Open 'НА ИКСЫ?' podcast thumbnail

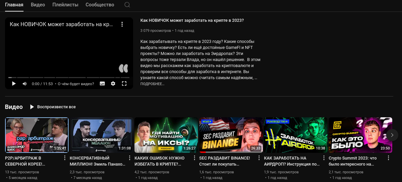166,135
